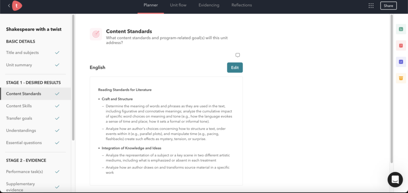Open the comment bubble above Edit
The height and width of the screenshot is (193, 408).
(237, 55)
